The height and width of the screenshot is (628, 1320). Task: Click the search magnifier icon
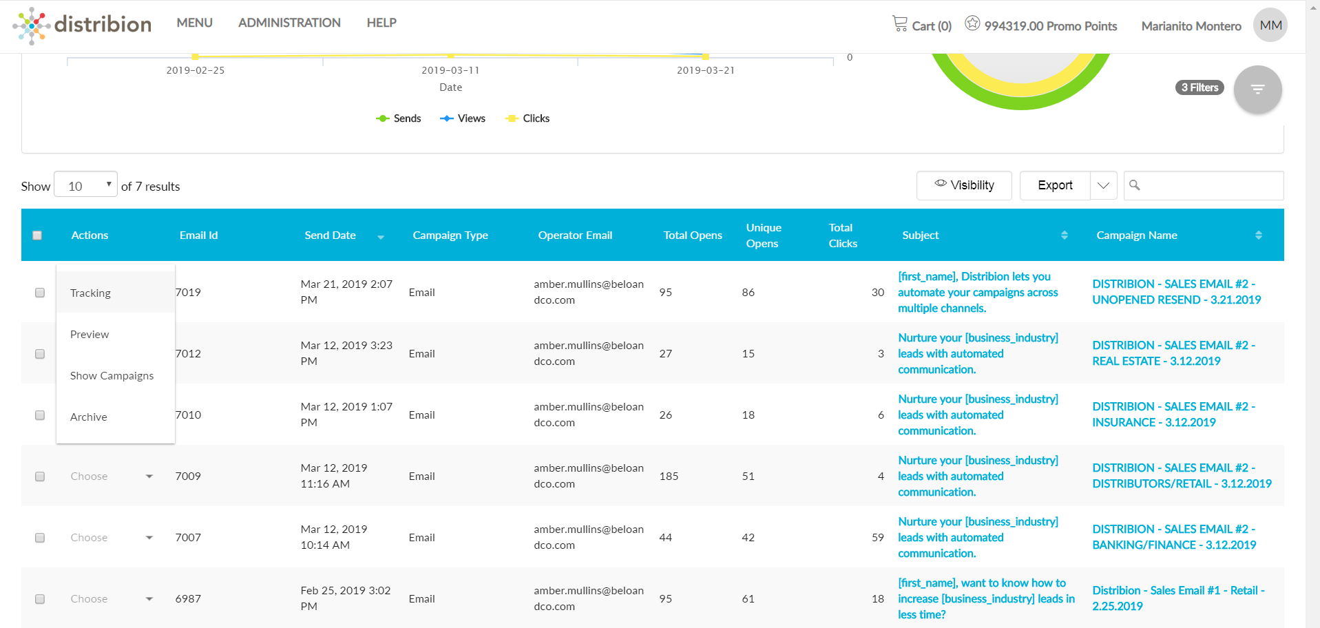(x=1135, y=185)
